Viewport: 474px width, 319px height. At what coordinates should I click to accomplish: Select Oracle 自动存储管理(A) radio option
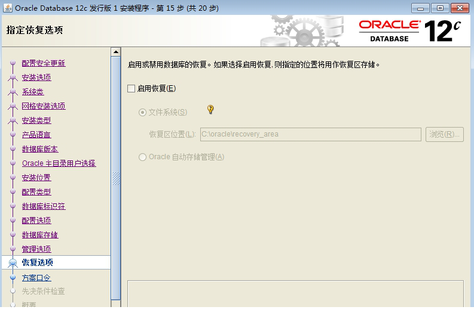pyautogui.click(x=142, y=157)
